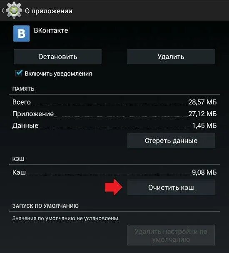Tap the ВКонтакте app name

(51, 30)
